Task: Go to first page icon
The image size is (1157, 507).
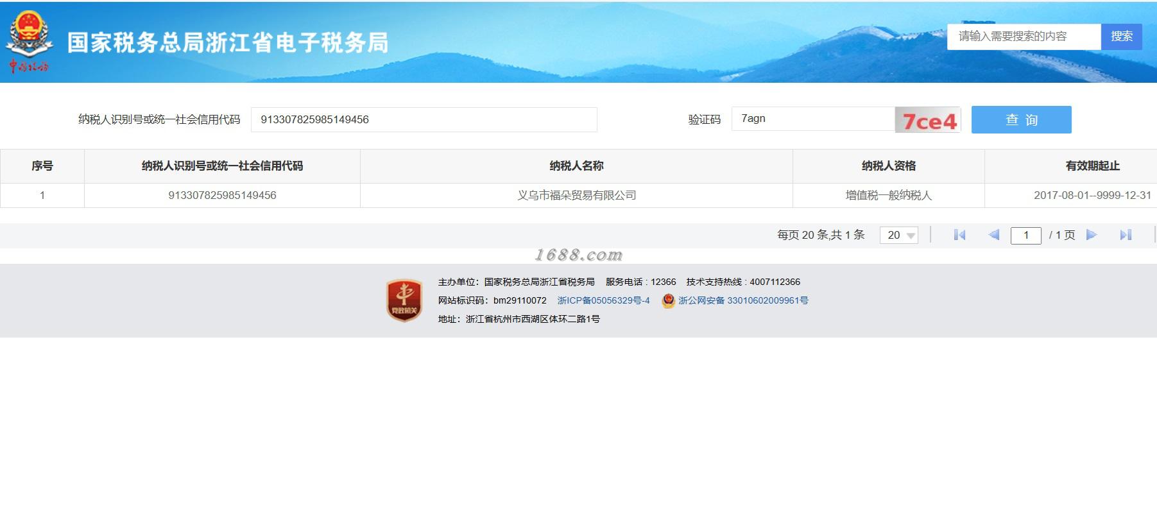Action: pyautogui.click(x=960, y=235)
